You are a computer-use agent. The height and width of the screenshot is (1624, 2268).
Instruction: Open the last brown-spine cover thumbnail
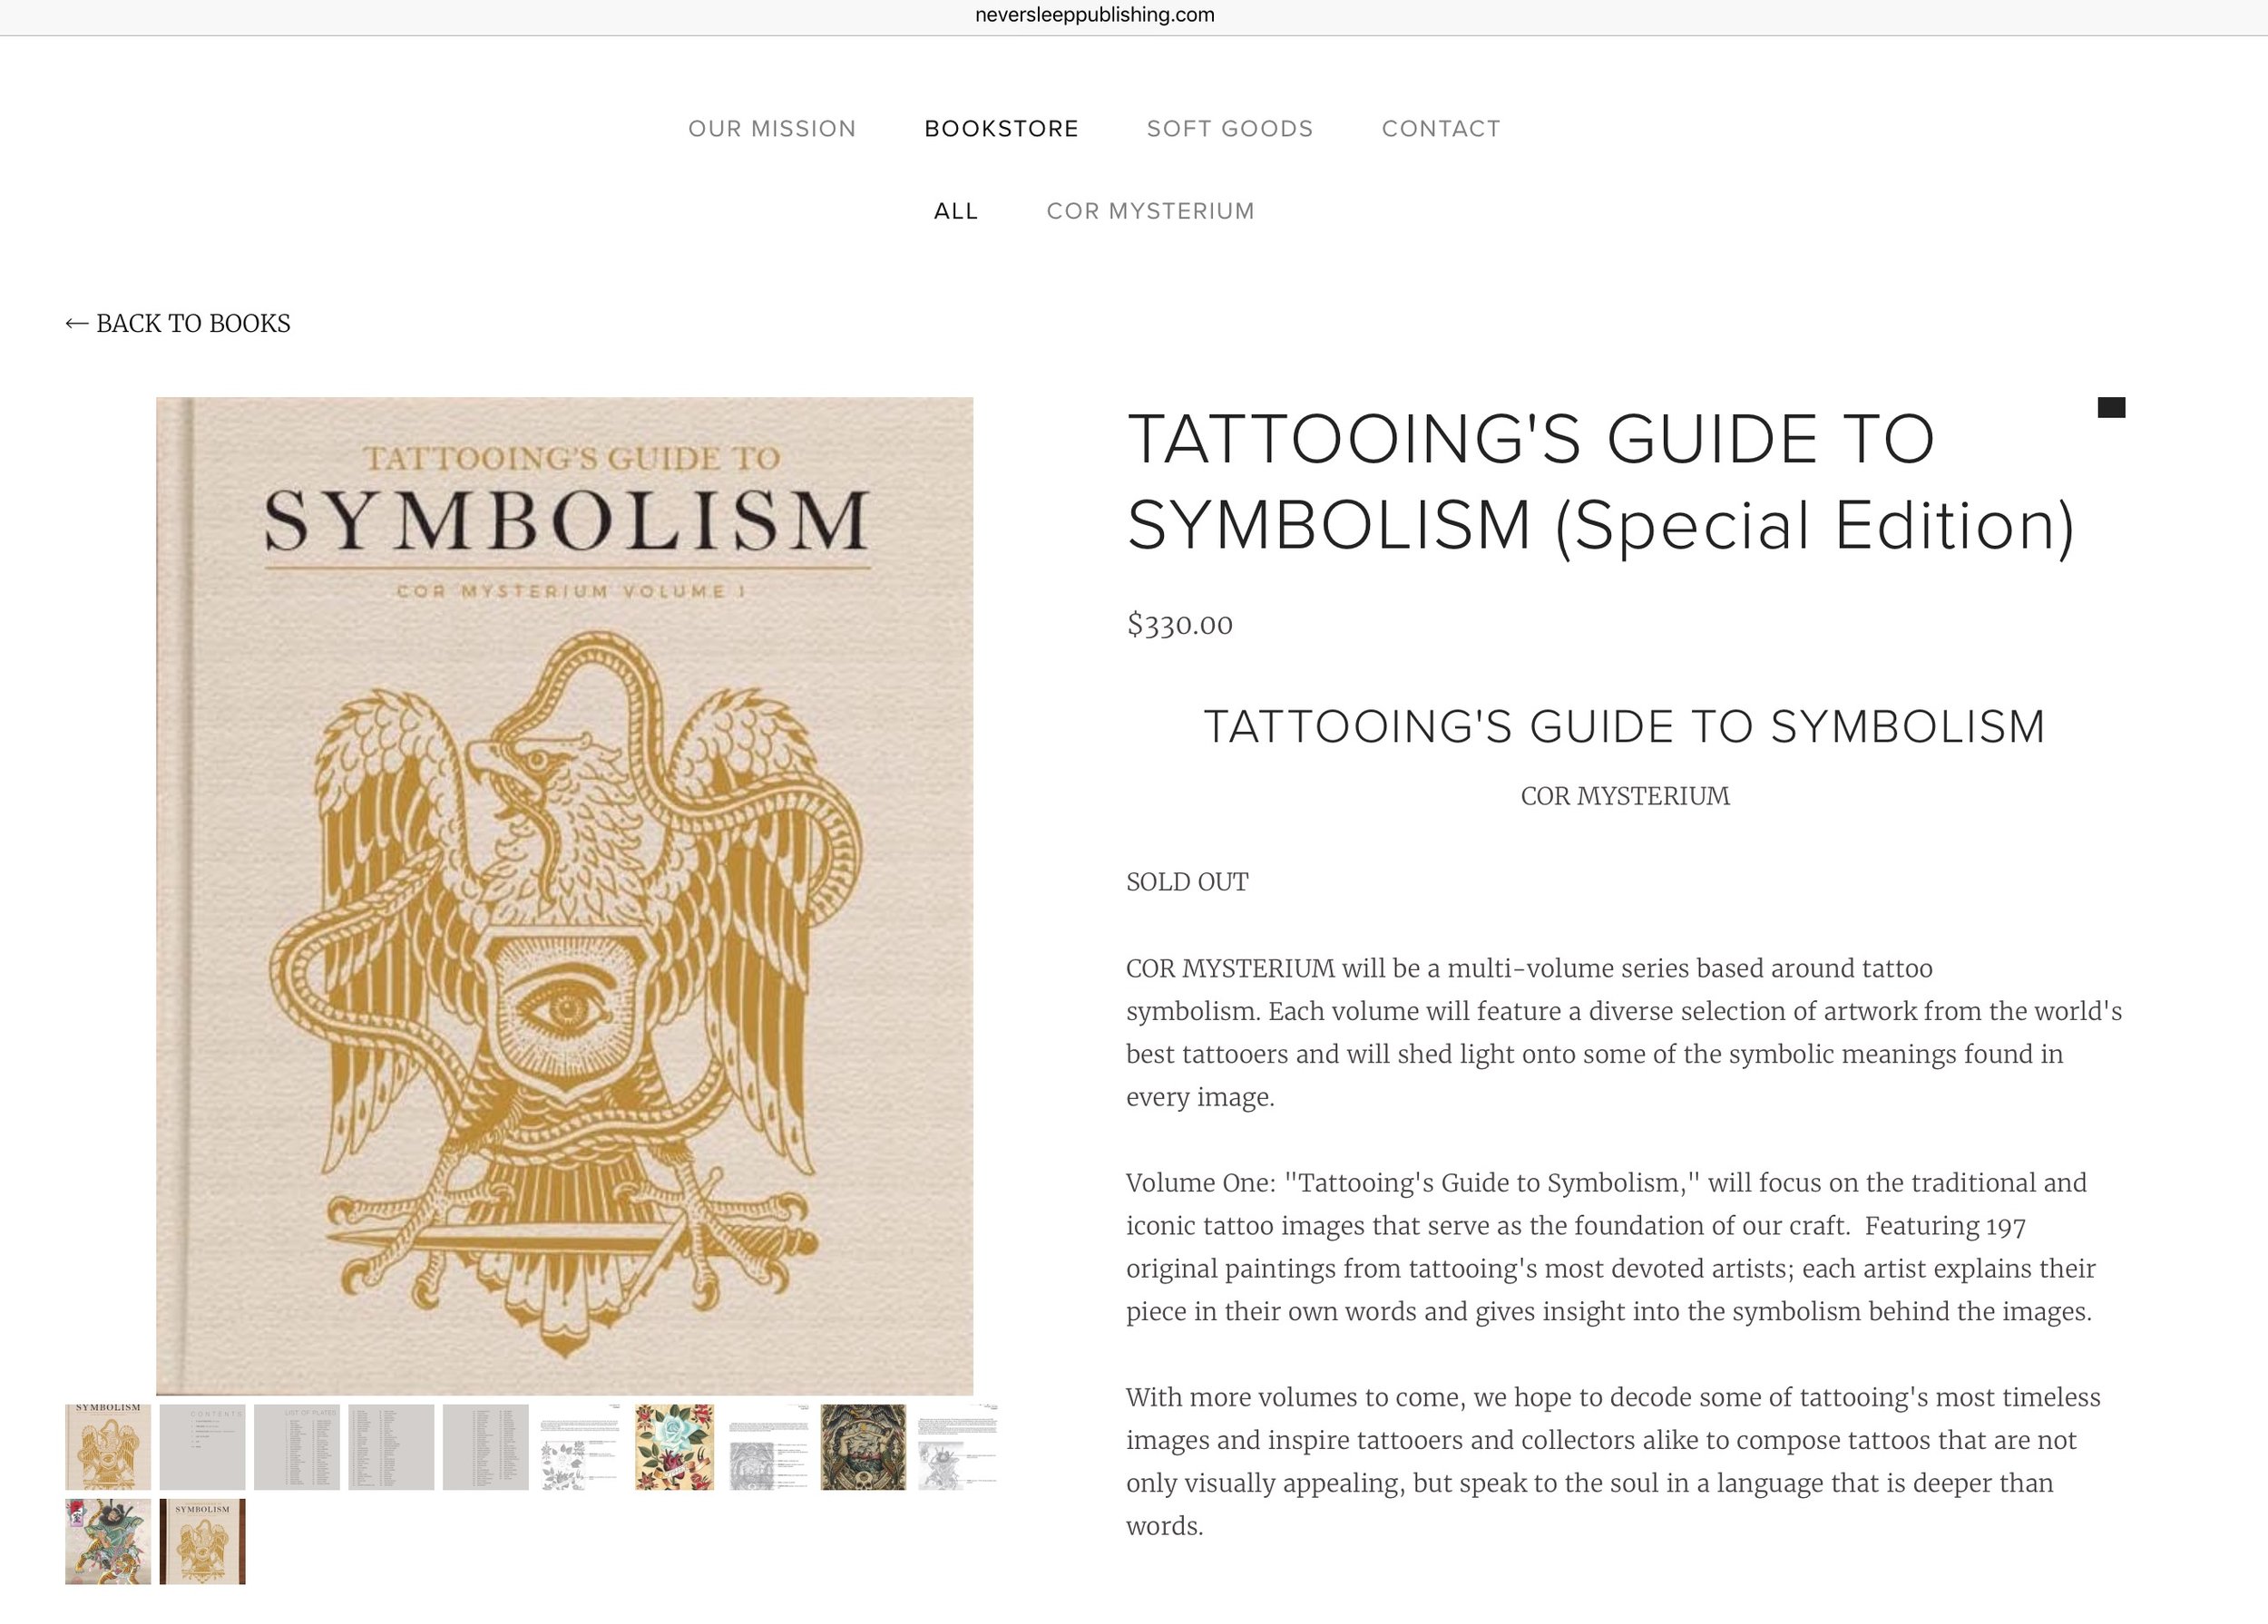pyautogui.click(x=202, y=1541)
